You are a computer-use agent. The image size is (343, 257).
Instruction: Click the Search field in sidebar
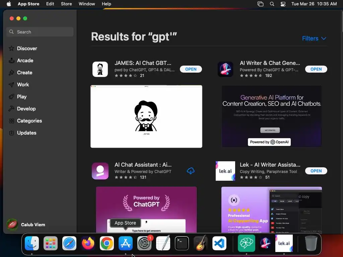click(x=40, y=32)
